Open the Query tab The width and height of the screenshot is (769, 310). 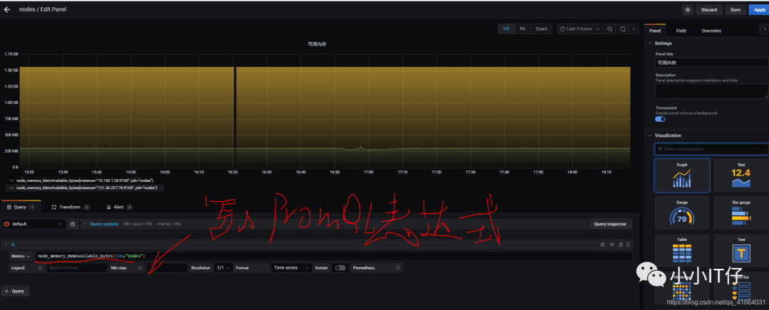click(x=21, y=207)
